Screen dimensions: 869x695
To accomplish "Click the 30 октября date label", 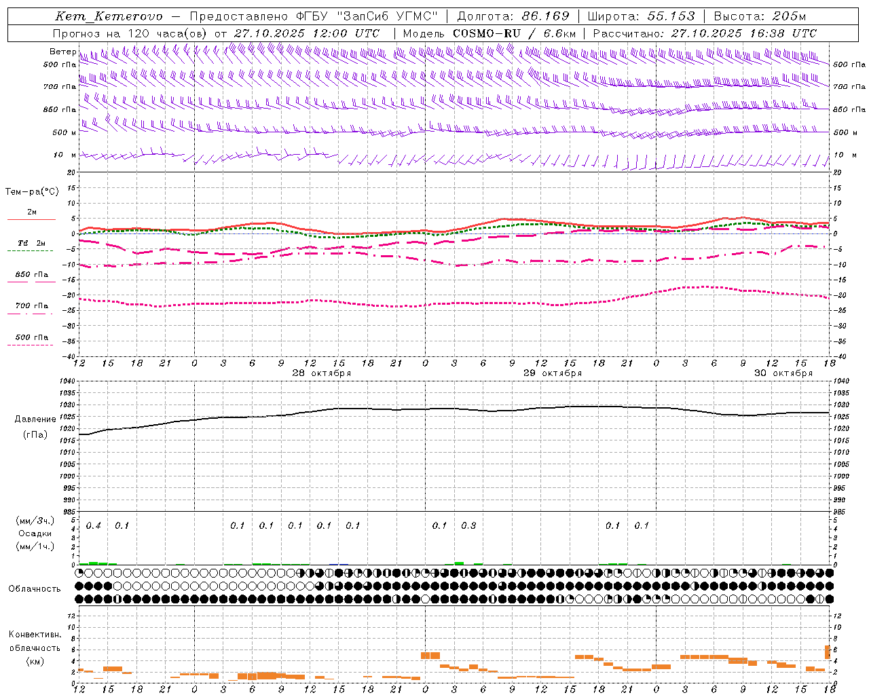I will (783, 373).
